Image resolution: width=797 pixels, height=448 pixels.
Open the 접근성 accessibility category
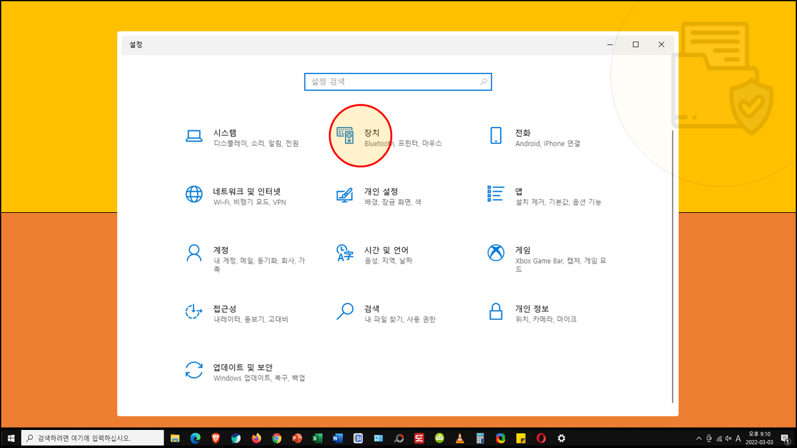click(237, 313)
